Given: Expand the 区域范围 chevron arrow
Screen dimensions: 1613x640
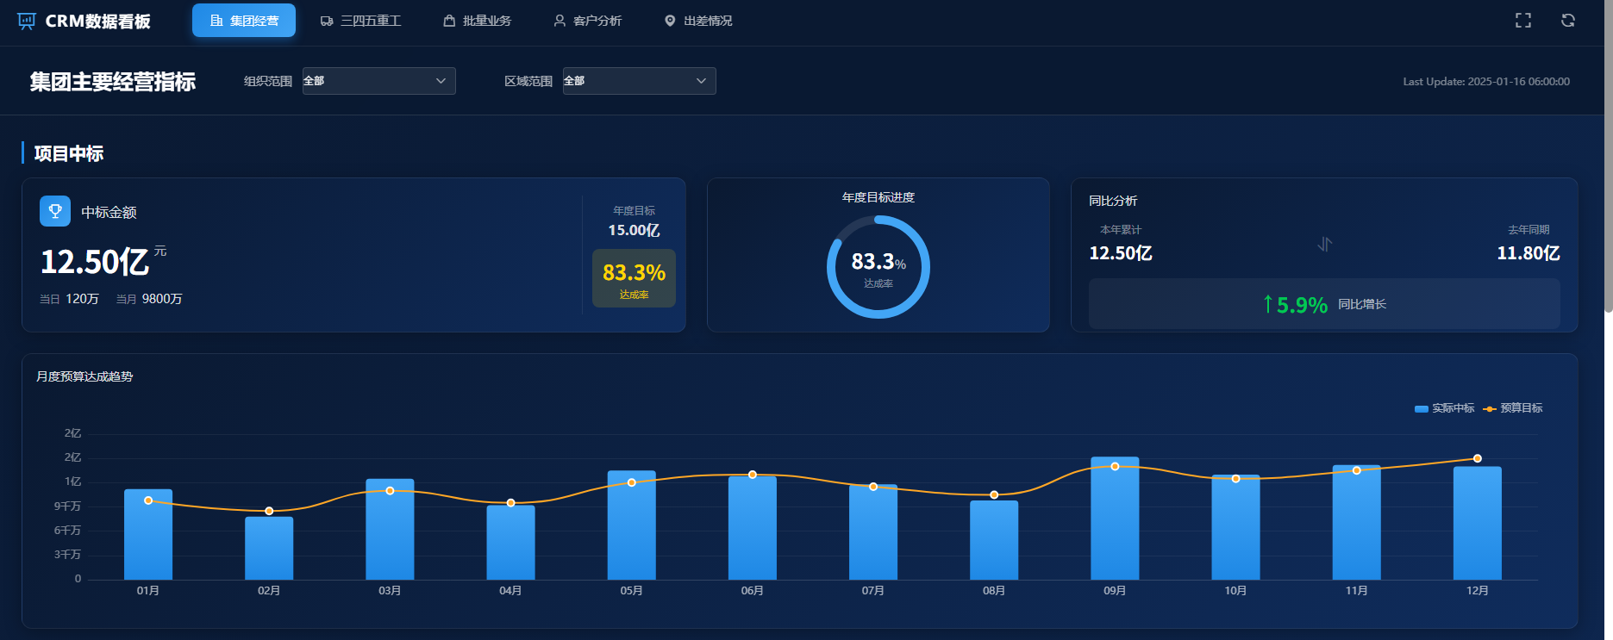Looking at the screenshot, I should point(701,81).
